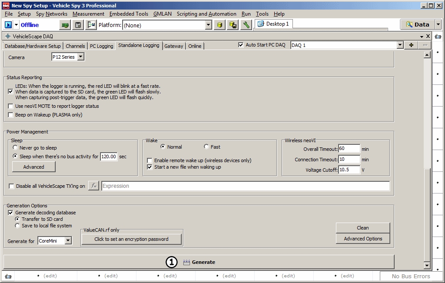This screenshot has width=445, height=283.
Task: Click the Voltage Cutoff input field
Action: click(x=349, y=170)
